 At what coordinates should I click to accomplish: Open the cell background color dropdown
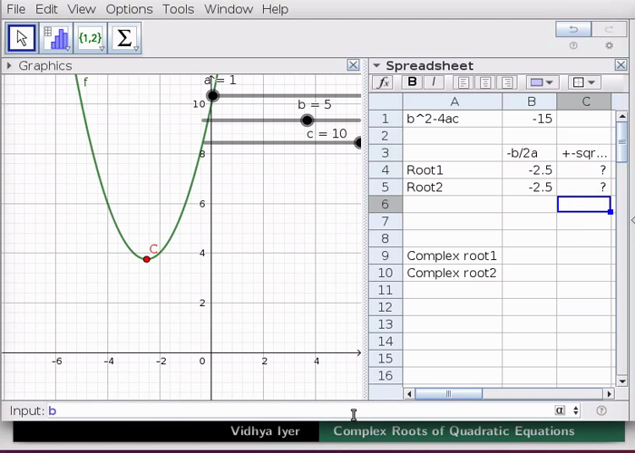click(x=542, y=82)
